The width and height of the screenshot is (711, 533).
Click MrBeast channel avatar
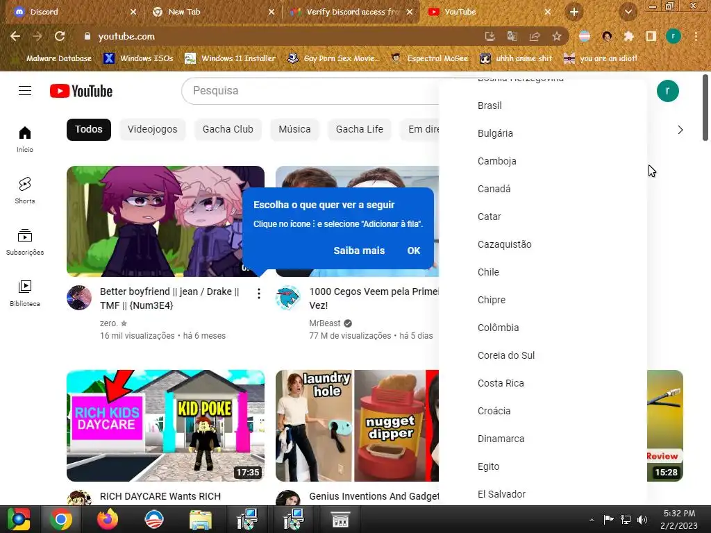coord(288,298)
